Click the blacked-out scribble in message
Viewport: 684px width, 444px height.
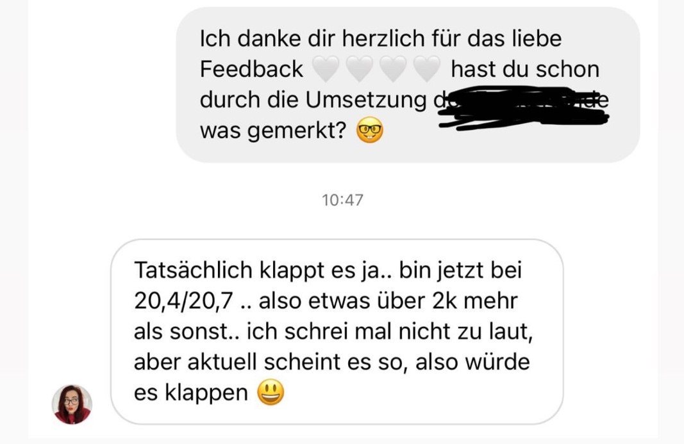(x=524, y=107)
